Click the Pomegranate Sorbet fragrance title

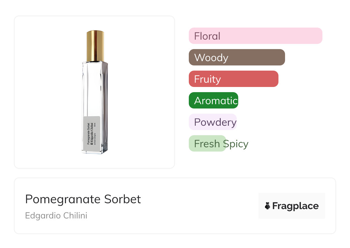(x=83, y=199)
